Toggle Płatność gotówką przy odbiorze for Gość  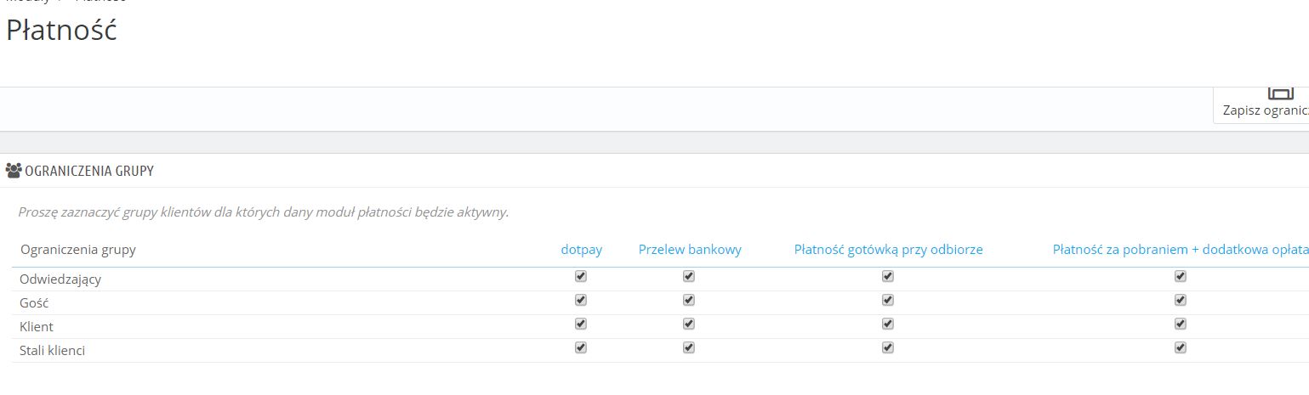(888, 300)
